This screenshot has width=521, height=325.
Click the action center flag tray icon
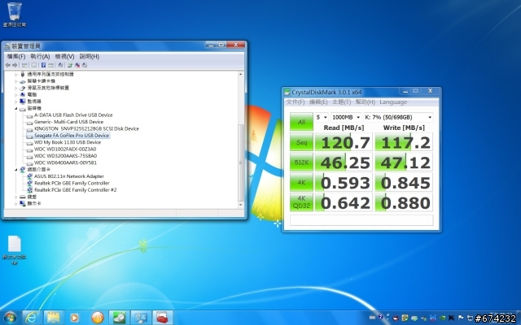pyautogui.click(x=461, y=318)
